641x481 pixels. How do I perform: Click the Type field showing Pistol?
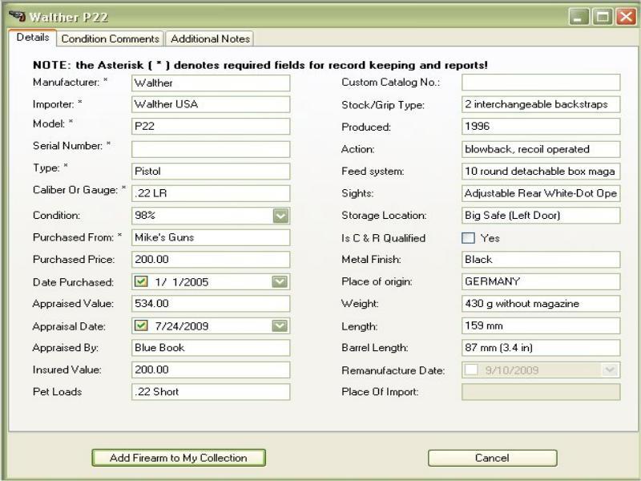pyautogui.click(x=211, y=171)
